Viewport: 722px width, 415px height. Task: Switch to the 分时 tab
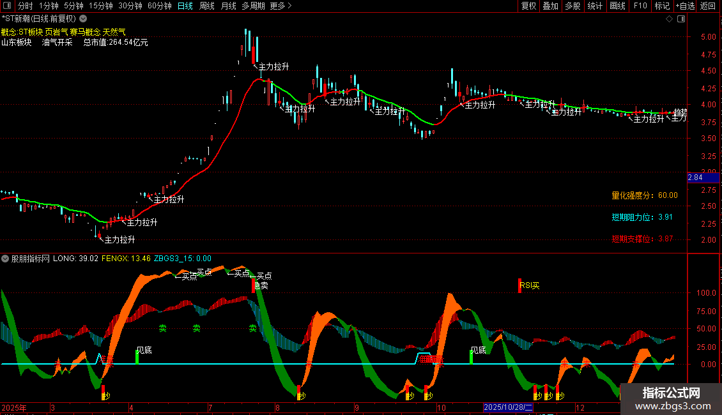click(26, 6)
